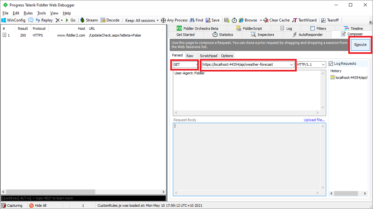Screen dimensions: 373x209
Task: Click the Save toolbar button
Action: (213, 20)
